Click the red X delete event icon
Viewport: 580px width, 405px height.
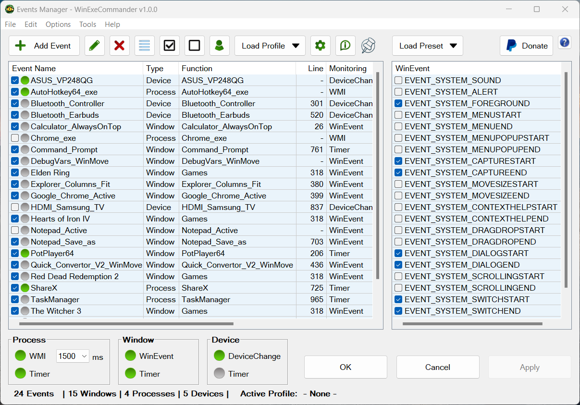click(x=120, y=46)
